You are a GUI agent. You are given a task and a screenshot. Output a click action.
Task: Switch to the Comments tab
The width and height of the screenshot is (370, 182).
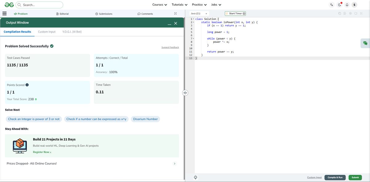point(145,14)
